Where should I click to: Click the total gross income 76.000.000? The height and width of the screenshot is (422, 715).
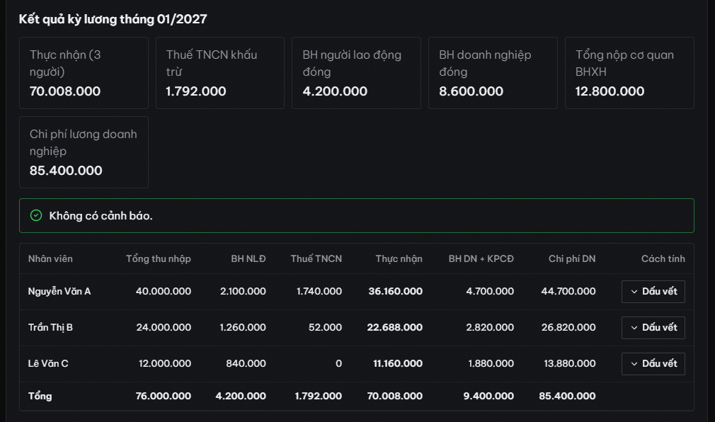pyautogui.click(x=164, y=396)
